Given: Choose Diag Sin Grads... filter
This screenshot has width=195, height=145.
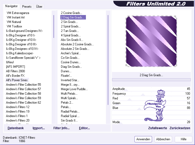Looking at the screenshot, I should point(71,67).
